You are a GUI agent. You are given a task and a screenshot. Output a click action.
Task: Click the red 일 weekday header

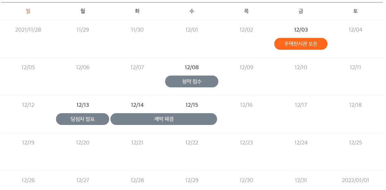click(x=28, y=11)
